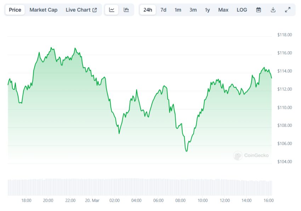Screen dimensions: 301x211
Task: Select the 7d time range
Action: pyautogui.click(x=163, y=10)
